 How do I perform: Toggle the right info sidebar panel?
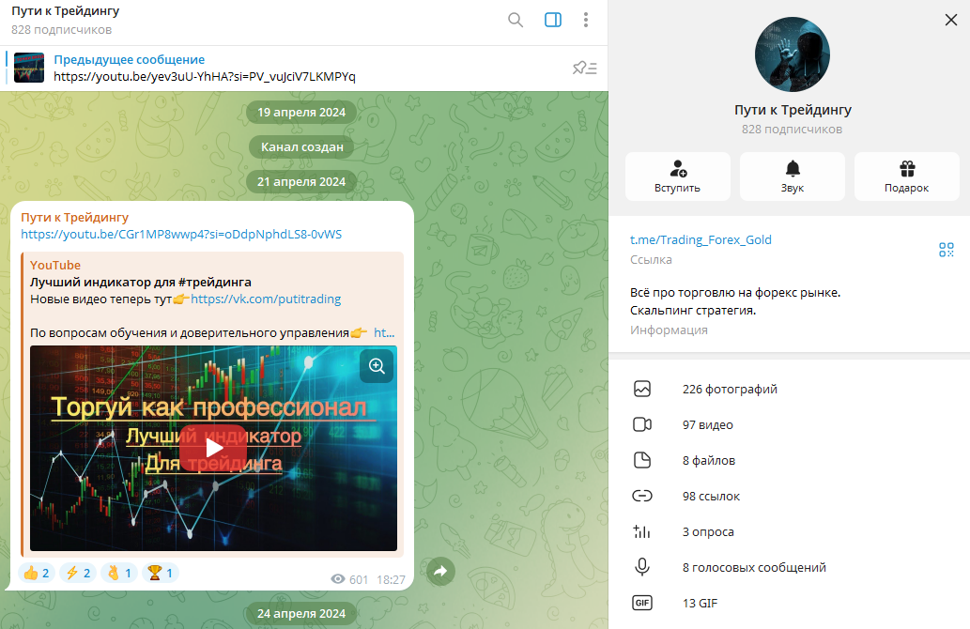coord(553,20)
